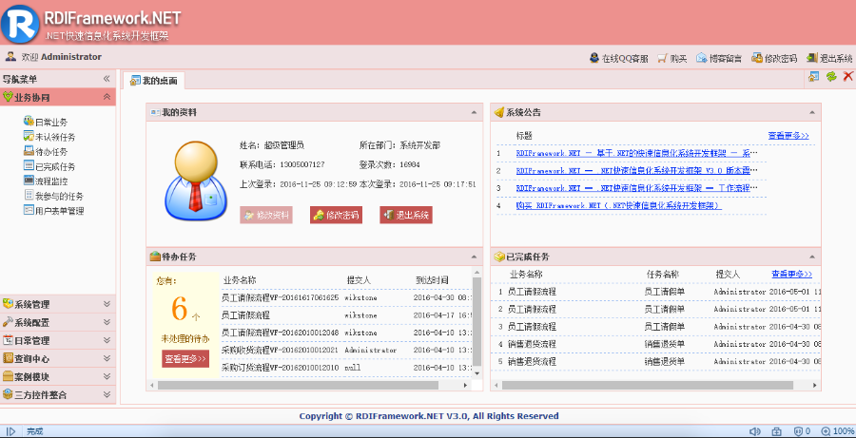Collapse the 我的资料 panel
The width and height of the screenshot is (856, 438).
tap(474, 112)
